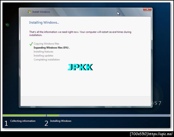Click the green checkmark beside Copying Windows files
This screenshot has width=174, height=137.
pyautogui.click(x=31, y=44)
